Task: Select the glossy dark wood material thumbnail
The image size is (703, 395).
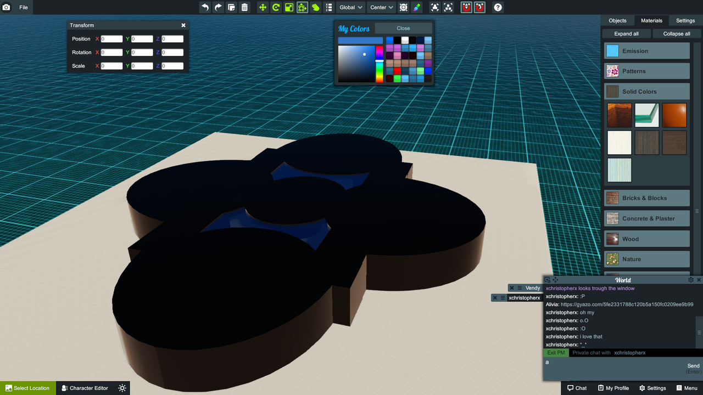Action: (x=620, y=115)
